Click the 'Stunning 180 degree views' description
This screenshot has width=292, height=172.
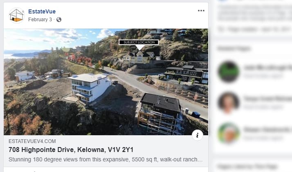[106, 160]
